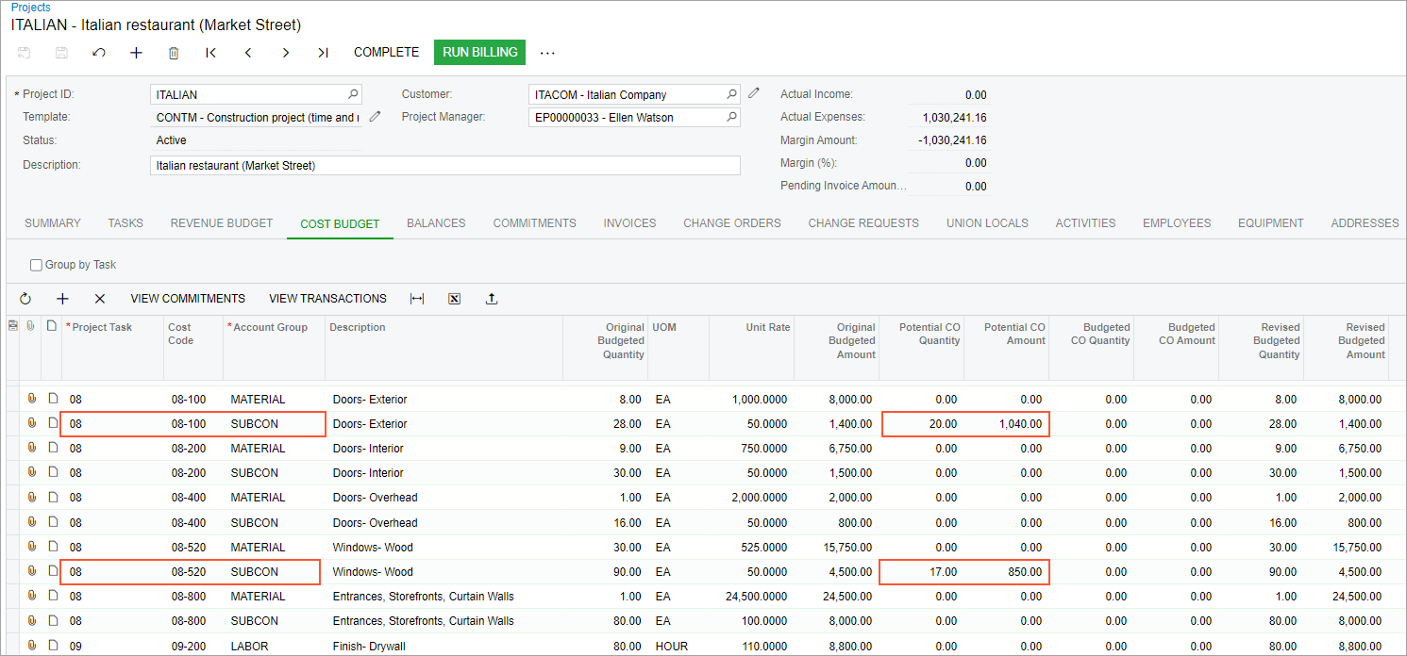The width and height of the screenshot is (1407, 656).
Task: Go to the next record arrow
Action: [x=286, y=53]
